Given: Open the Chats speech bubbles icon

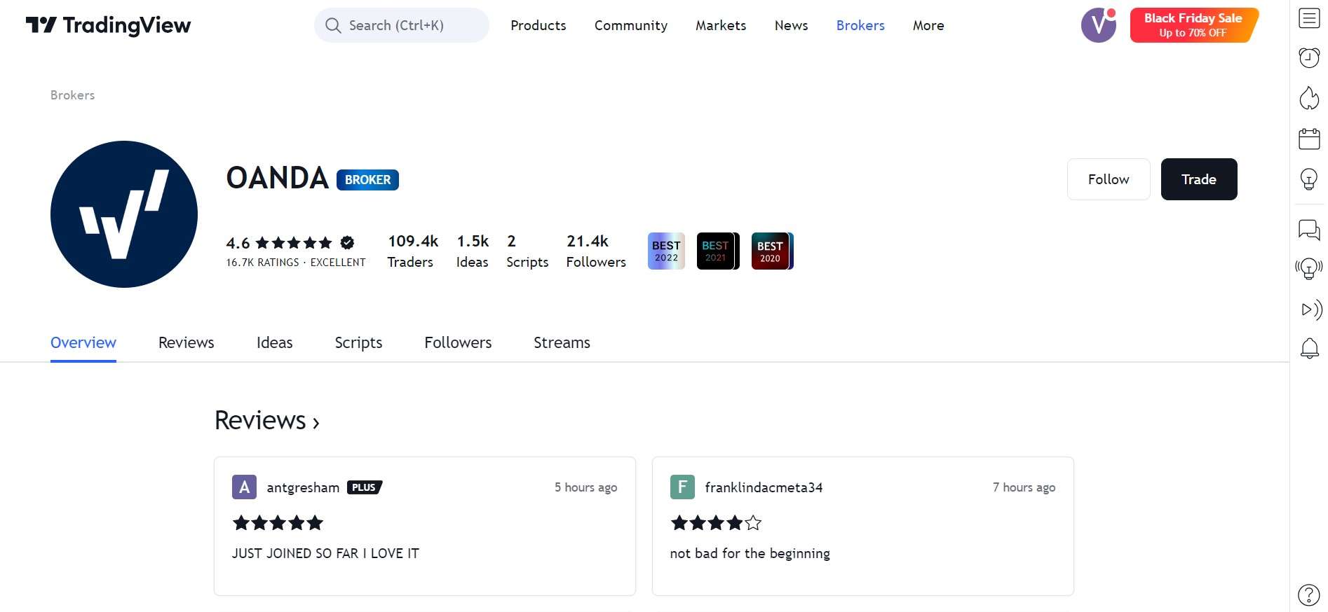Looking at the screenshot, I should 1309,229.
